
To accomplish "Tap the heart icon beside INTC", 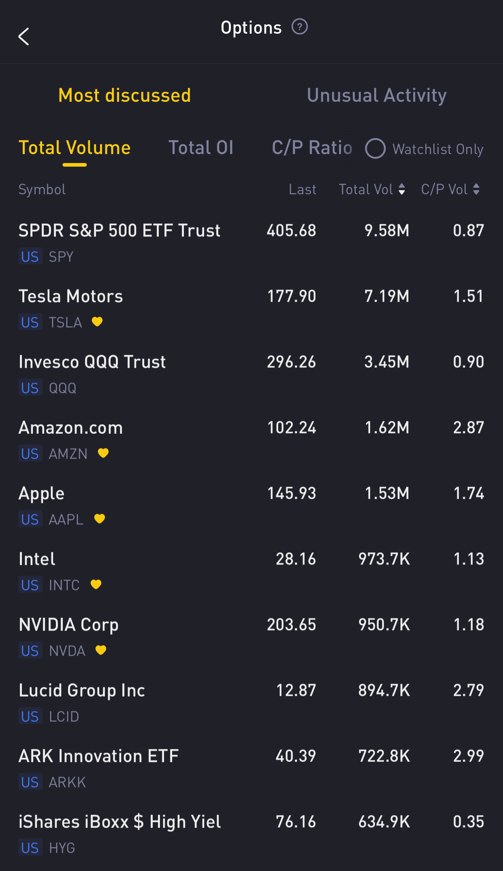I will pos(96,584).
